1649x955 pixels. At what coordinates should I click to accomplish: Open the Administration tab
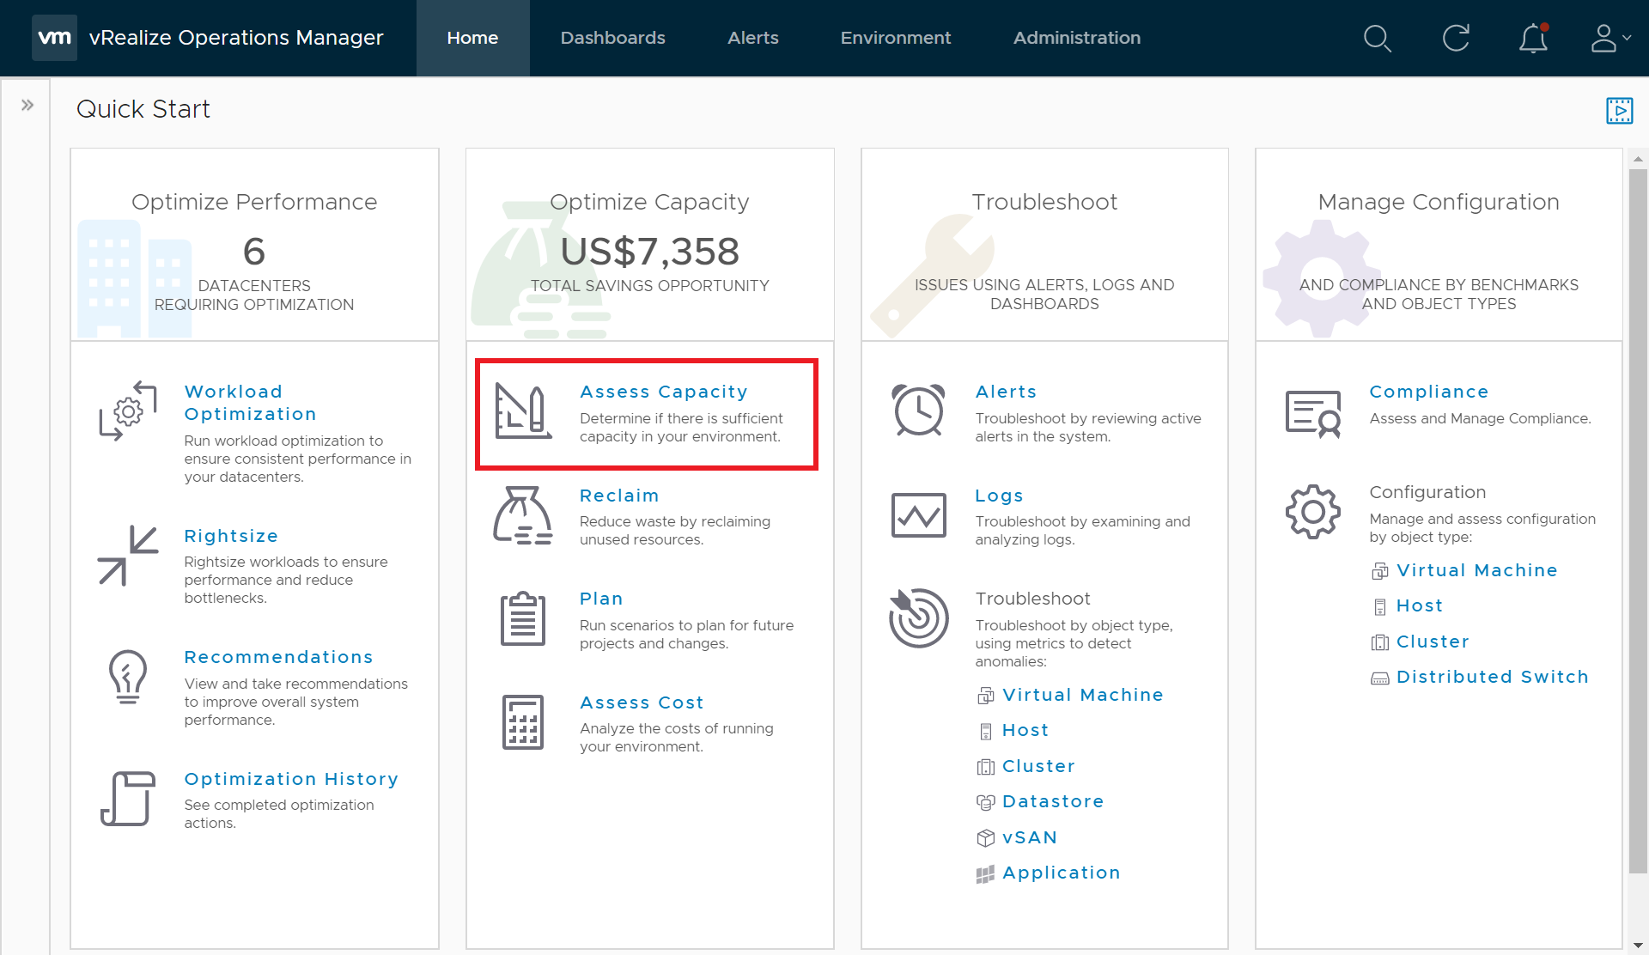tap(1076, 39)
